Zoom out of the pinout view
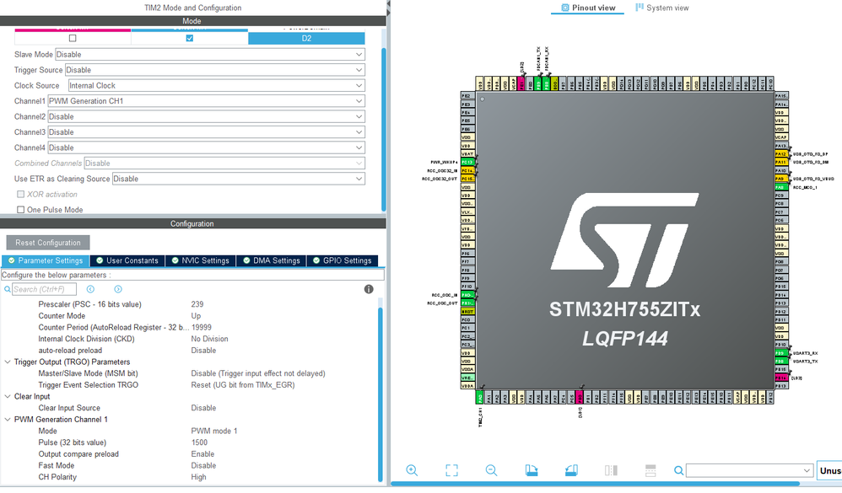This screenshot has height=493, width=842. [x=491, y=470]
